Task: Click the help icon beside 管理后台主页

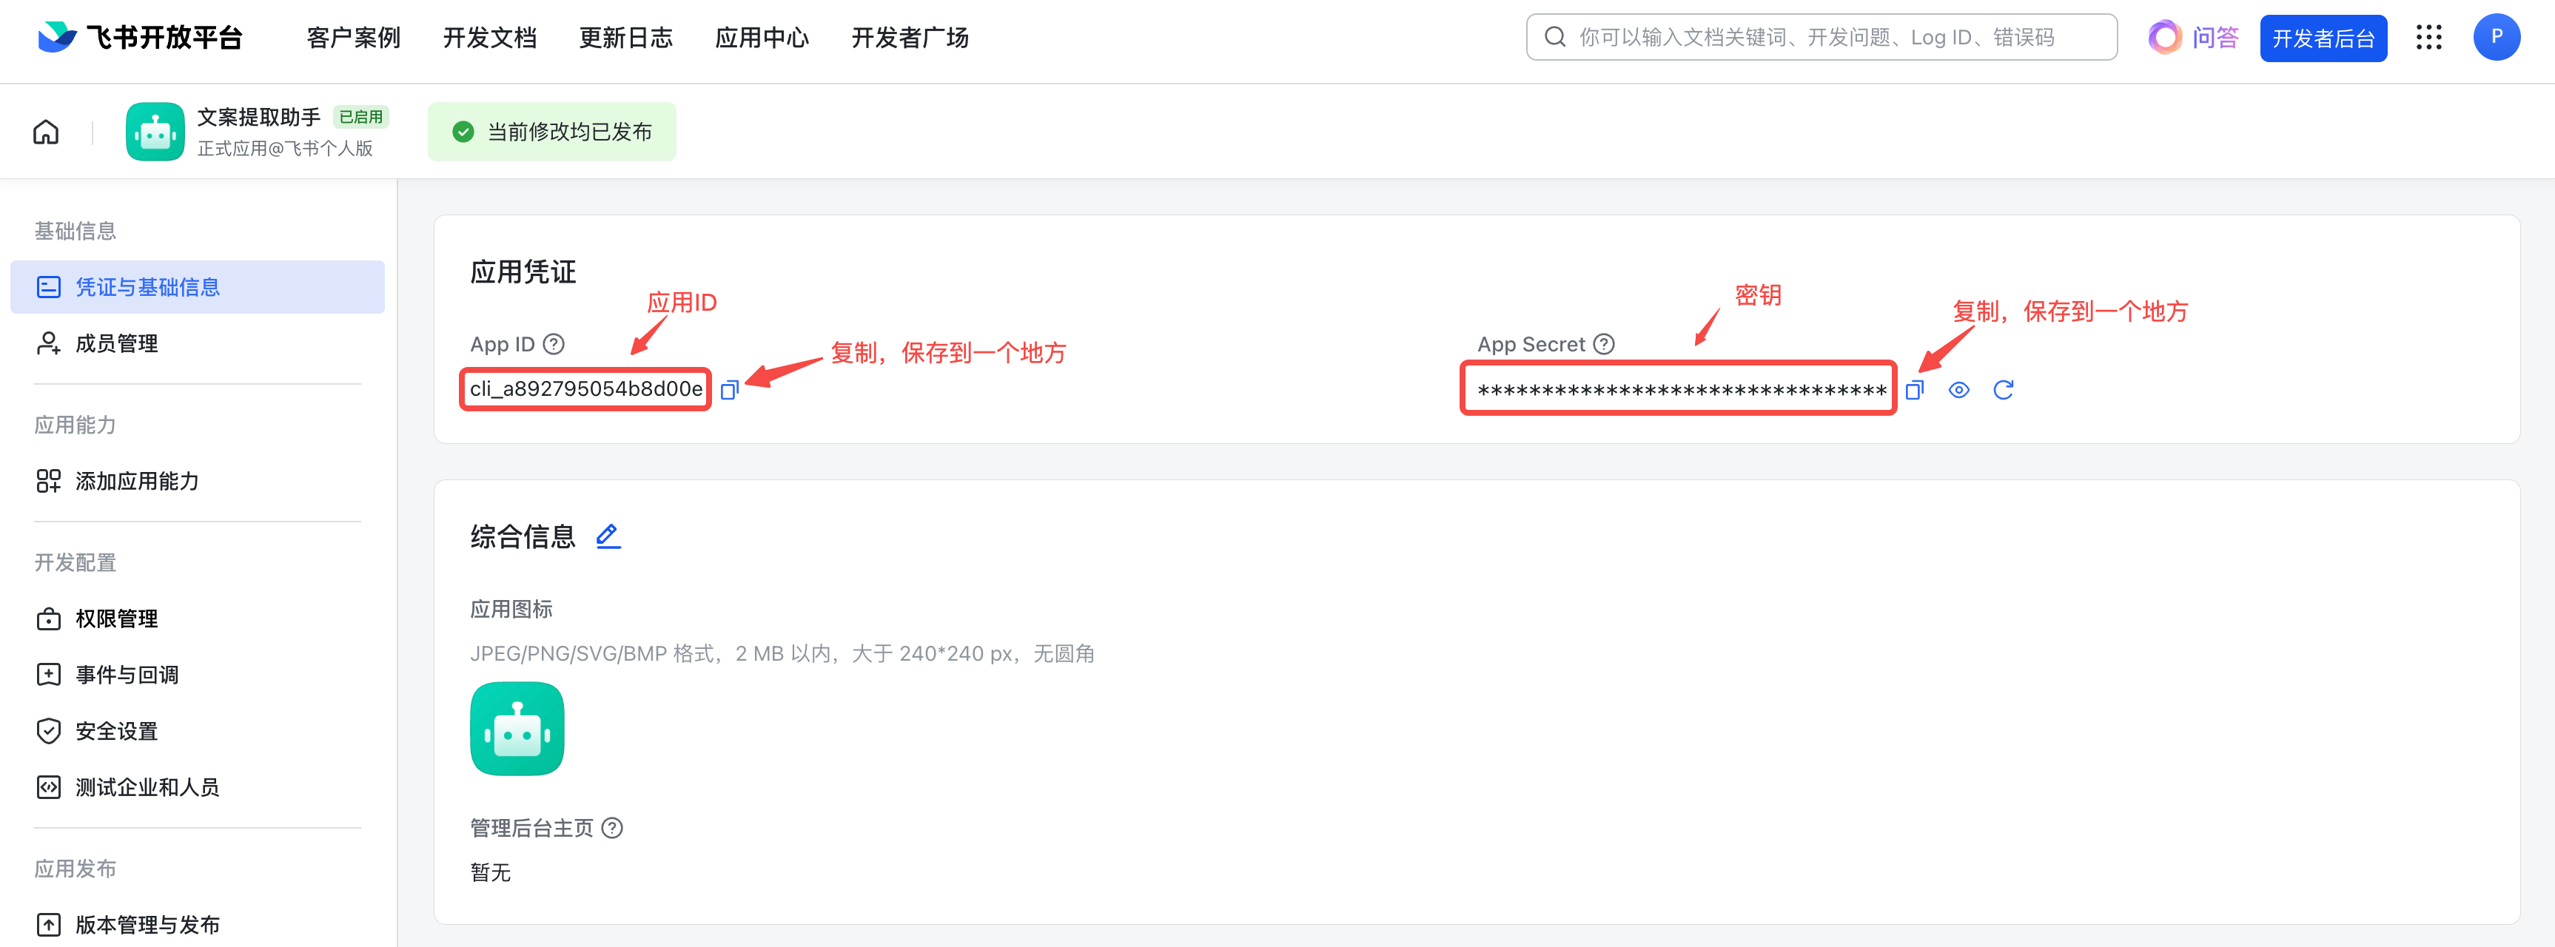Action: point(613,828)
